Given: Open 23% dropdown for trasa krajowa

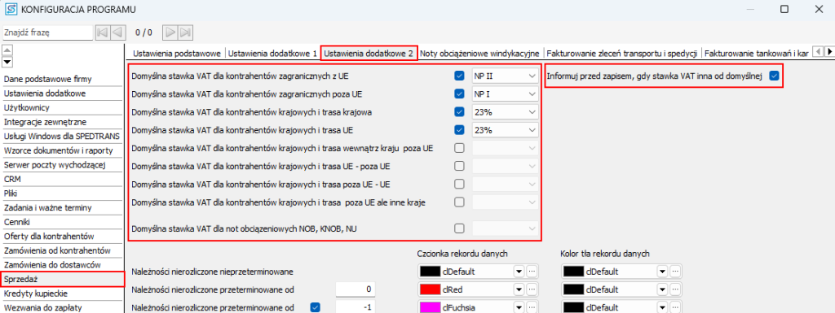Looking at the screenshot, I should click(505, 112).
